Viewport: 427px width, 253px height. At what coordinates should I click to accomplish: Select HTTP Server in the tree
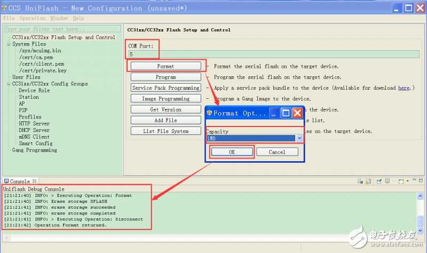point(34,124)
